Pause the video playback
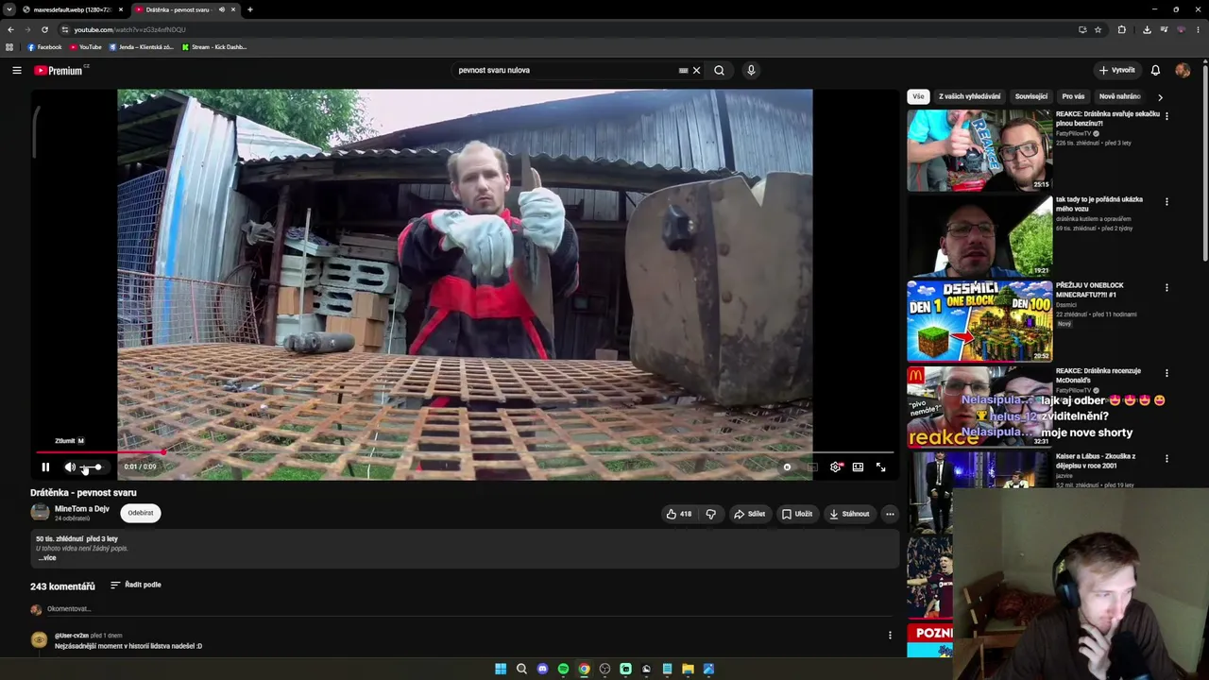 (x=45, y=467)
